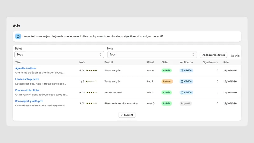This screenshot has height=143, width=254.
Task: Click the '48 avis' count text
Action: click(235, 56)
